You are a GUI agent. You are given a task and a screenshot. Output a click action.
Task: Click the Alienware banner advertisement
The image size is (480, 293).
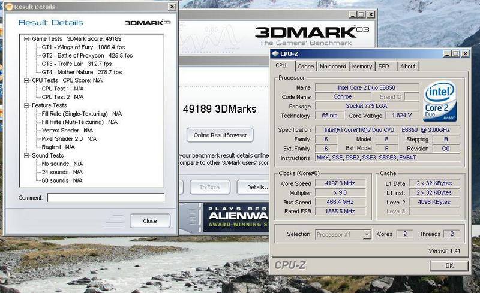tap(236, 217)
